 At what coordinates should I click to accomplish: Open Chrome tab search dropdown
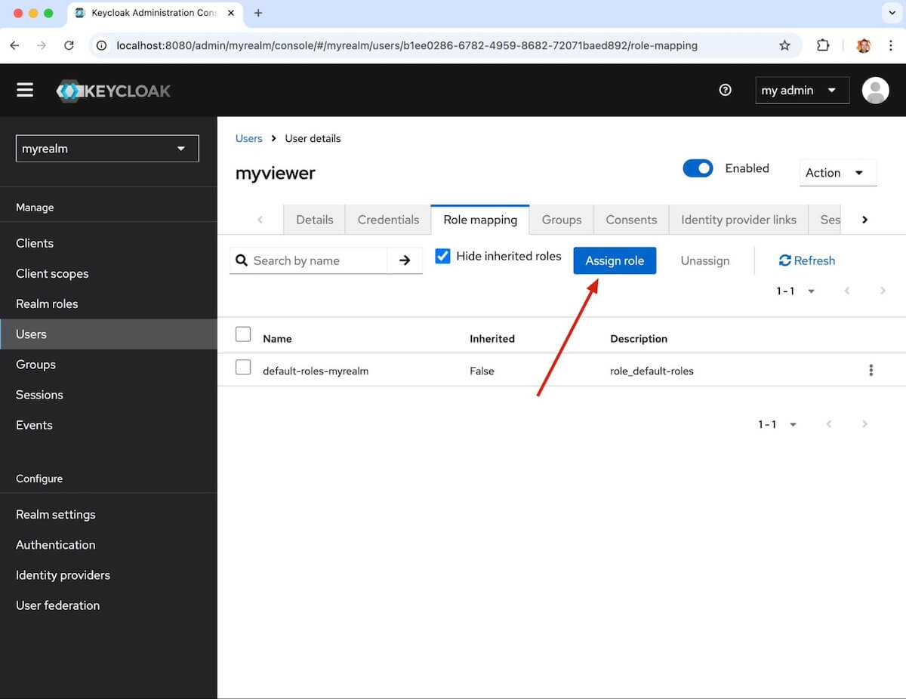892,13
